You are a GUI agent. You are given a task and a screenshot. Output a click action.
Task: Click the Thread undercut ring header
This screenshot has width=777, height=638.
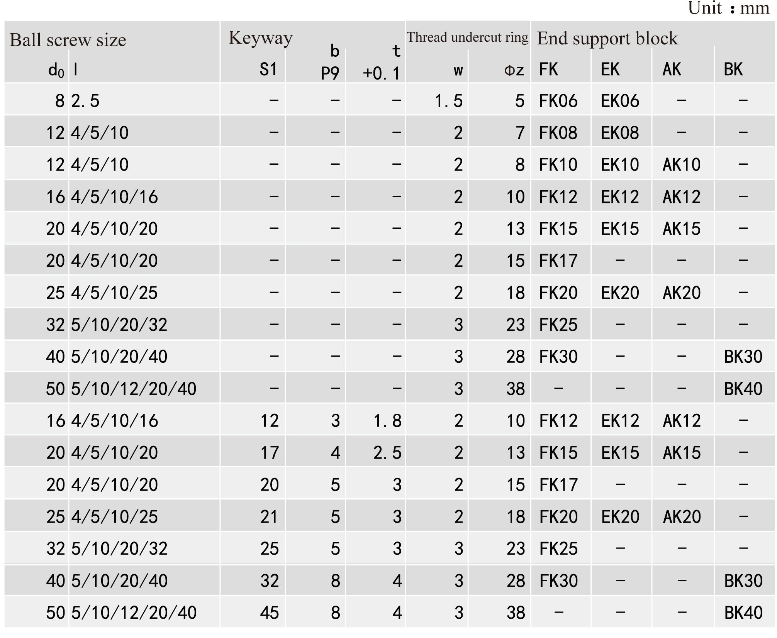467,37
